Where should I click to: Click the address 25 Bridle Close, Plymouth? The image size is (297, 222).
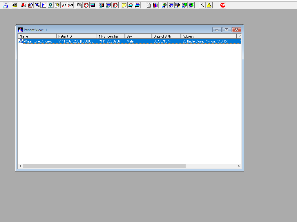pyautogui.click(x=206, y=41)
